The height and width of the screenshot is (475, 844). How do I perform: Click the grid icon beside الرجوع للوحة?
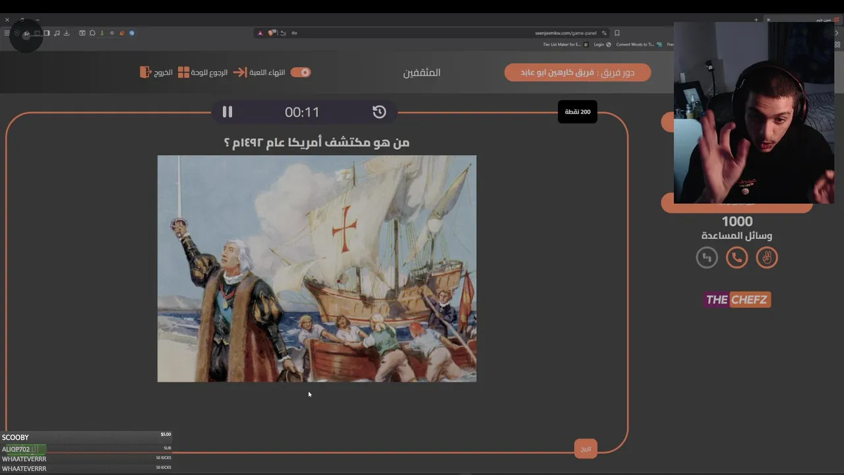pyautogui.click(x=183, y=72)
